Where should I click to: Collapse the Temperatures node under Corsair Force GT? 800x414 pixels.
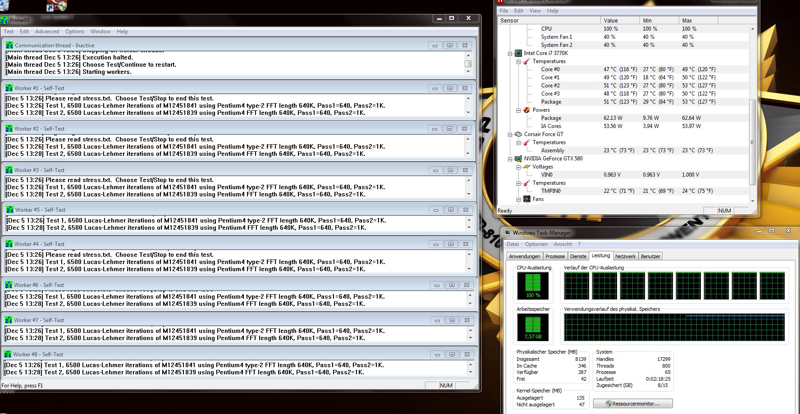click(x=519, y=143)
